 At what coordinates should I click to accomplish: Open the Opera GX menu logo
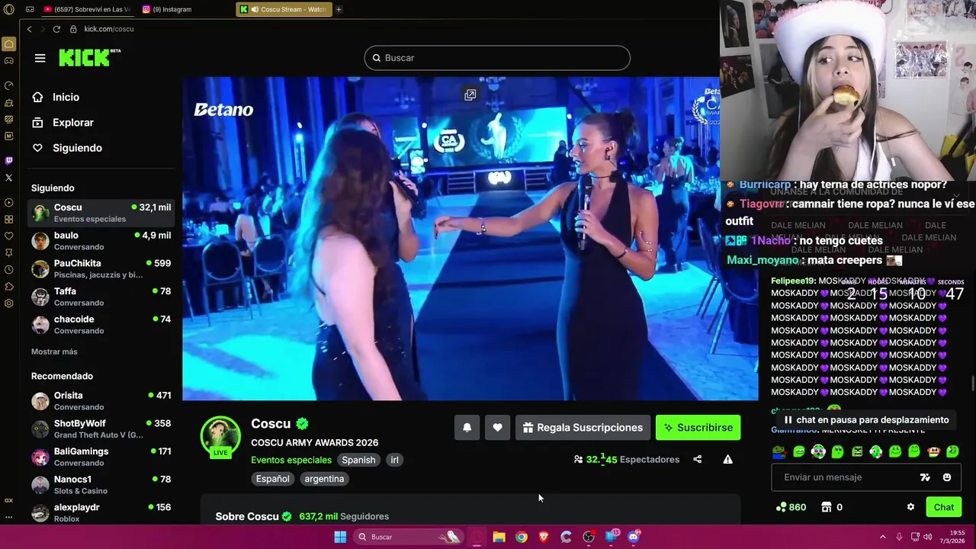point(9,9)
